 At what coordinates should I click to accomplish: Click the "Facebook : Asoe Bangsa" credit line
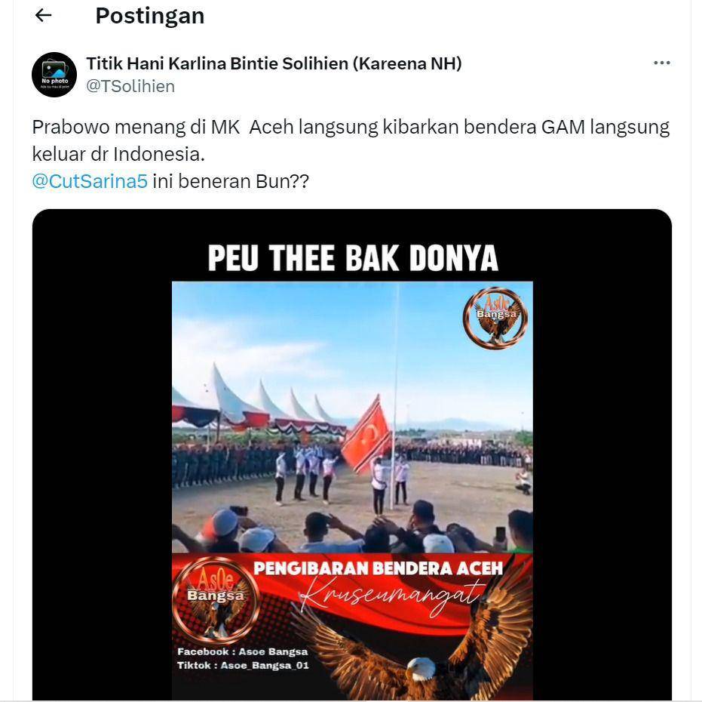pos(243,651)
